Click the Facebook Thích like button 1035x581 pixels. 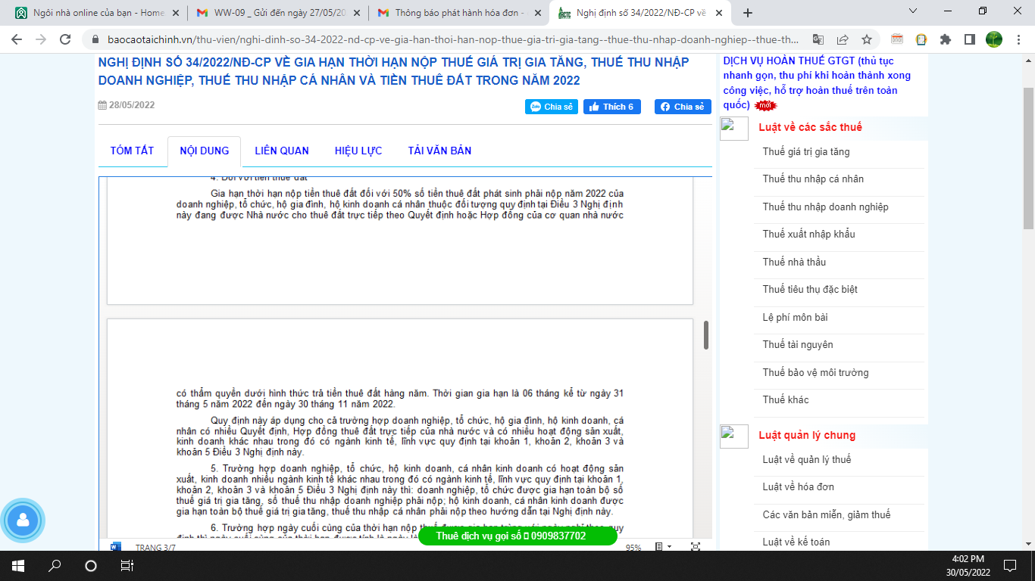612,107
